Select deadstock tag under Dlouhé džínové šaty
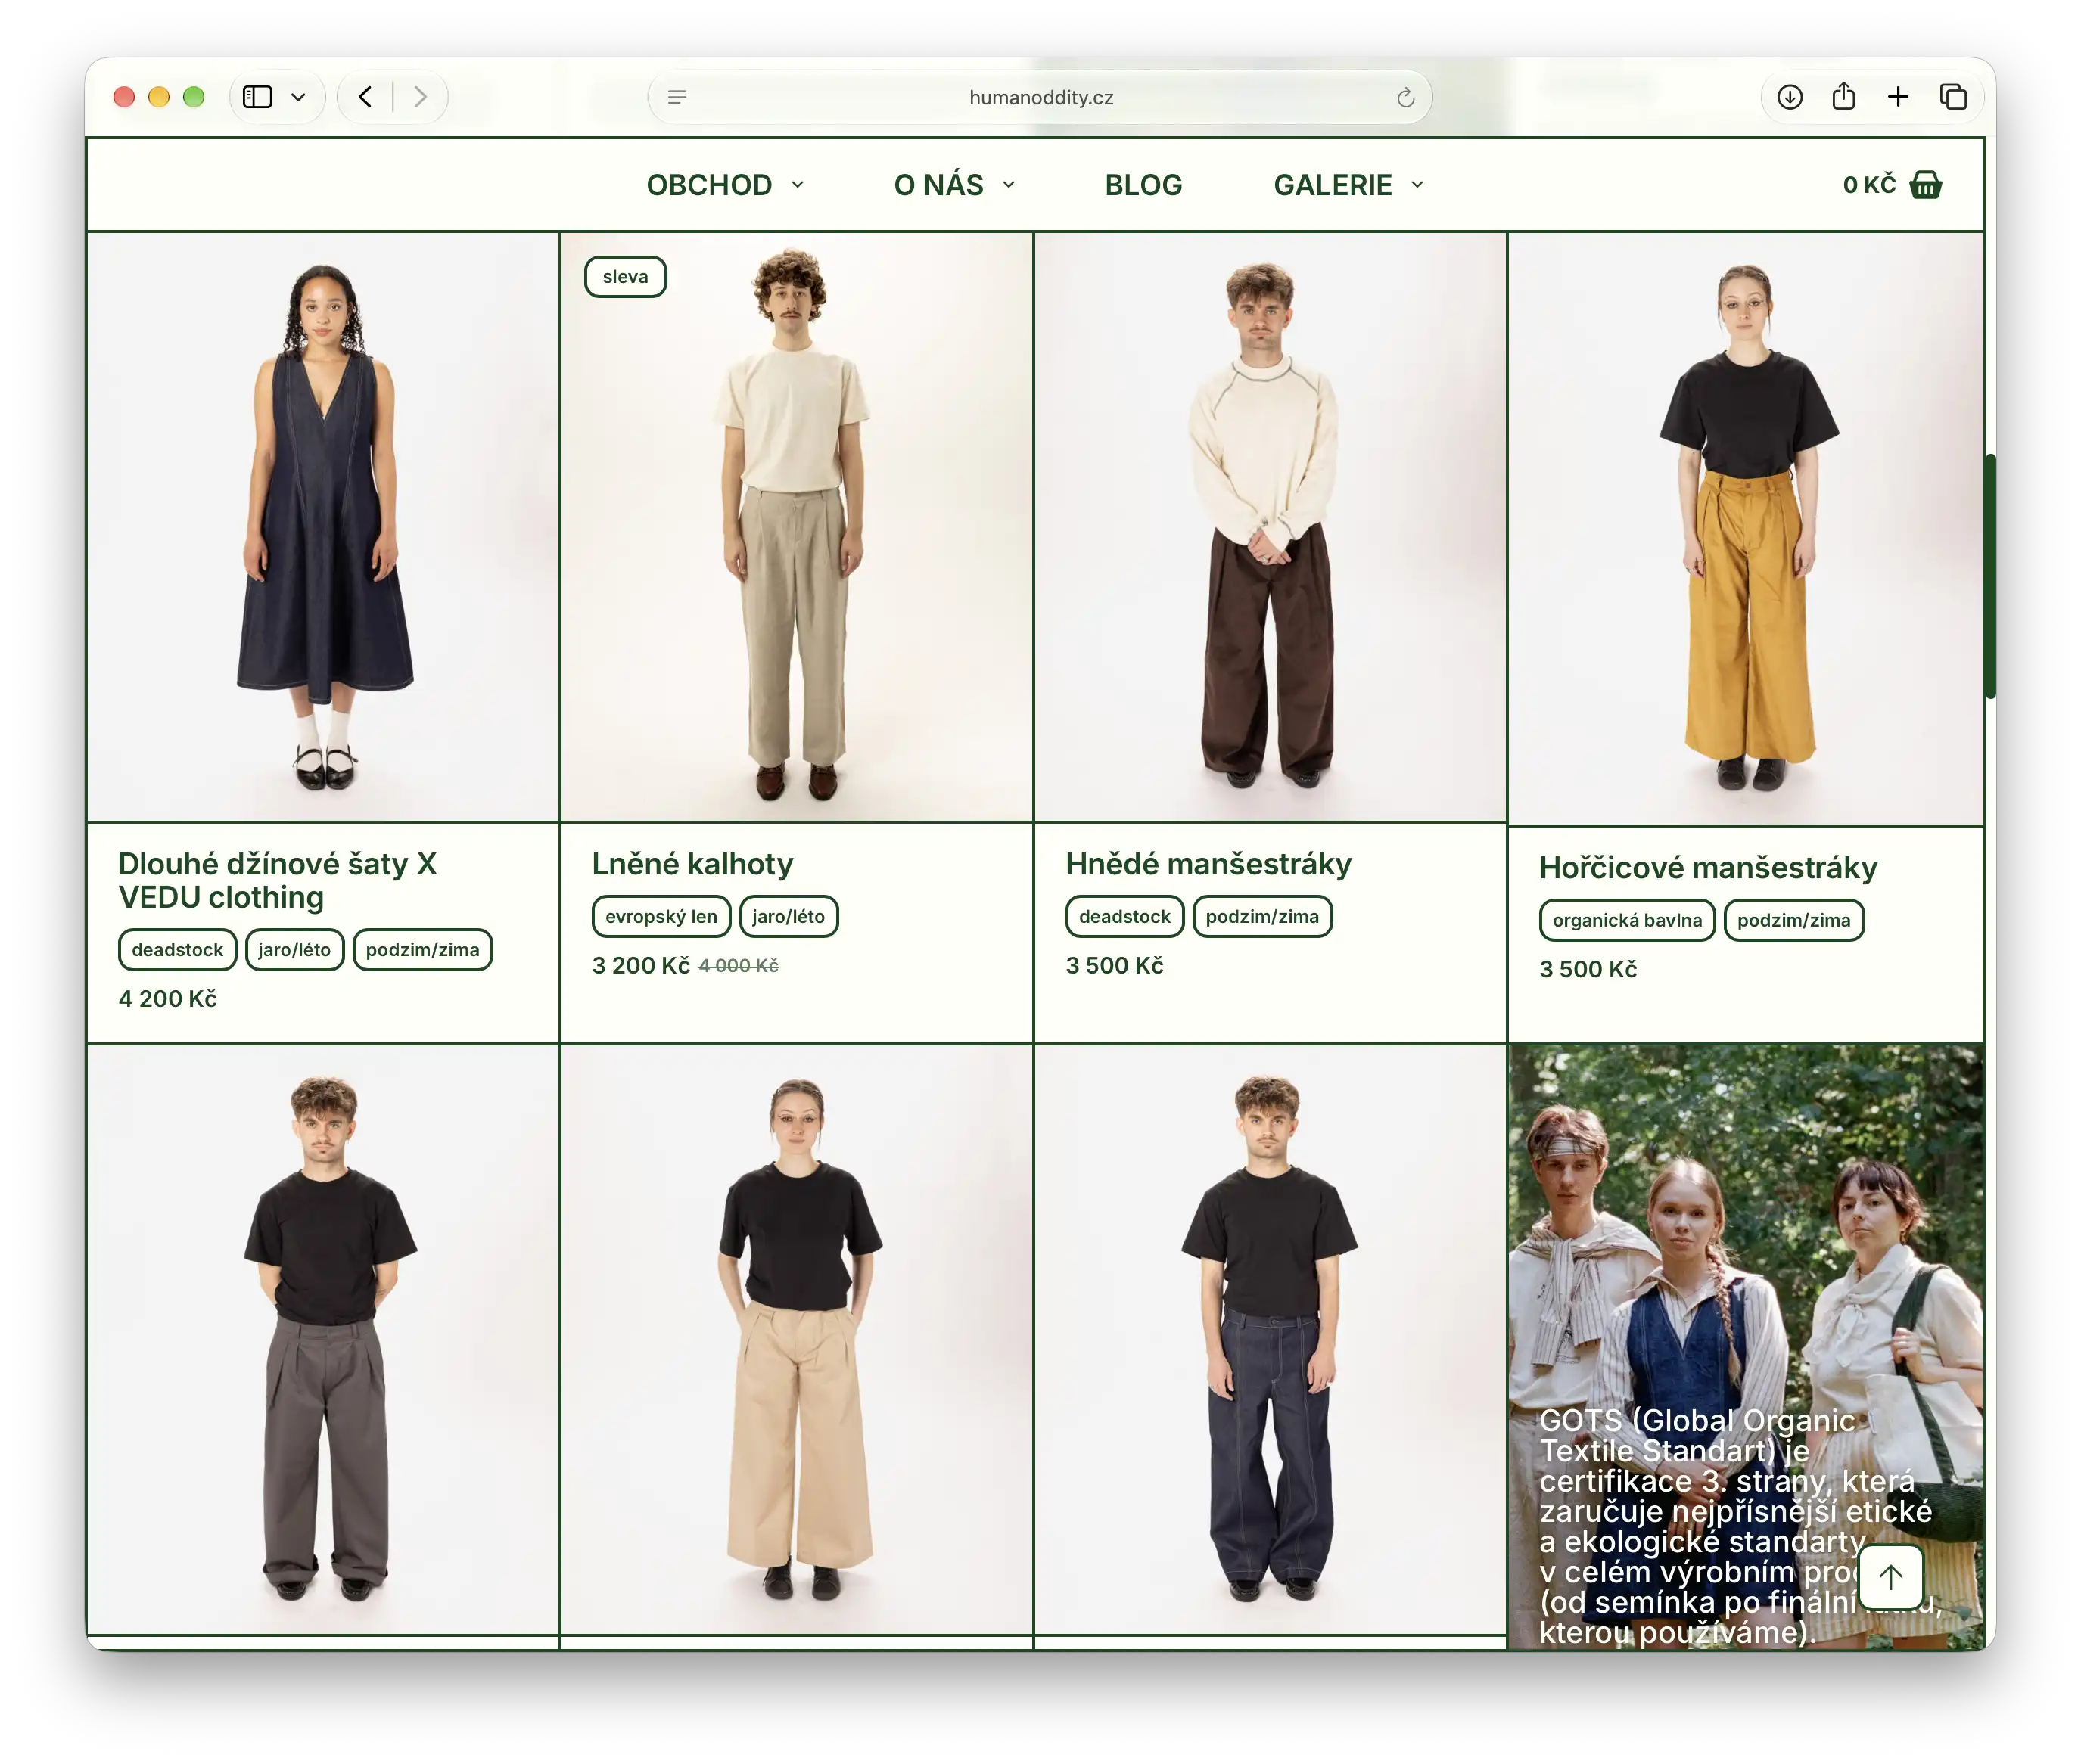Screen dimensions: 2081x1764 coord(177,950)
